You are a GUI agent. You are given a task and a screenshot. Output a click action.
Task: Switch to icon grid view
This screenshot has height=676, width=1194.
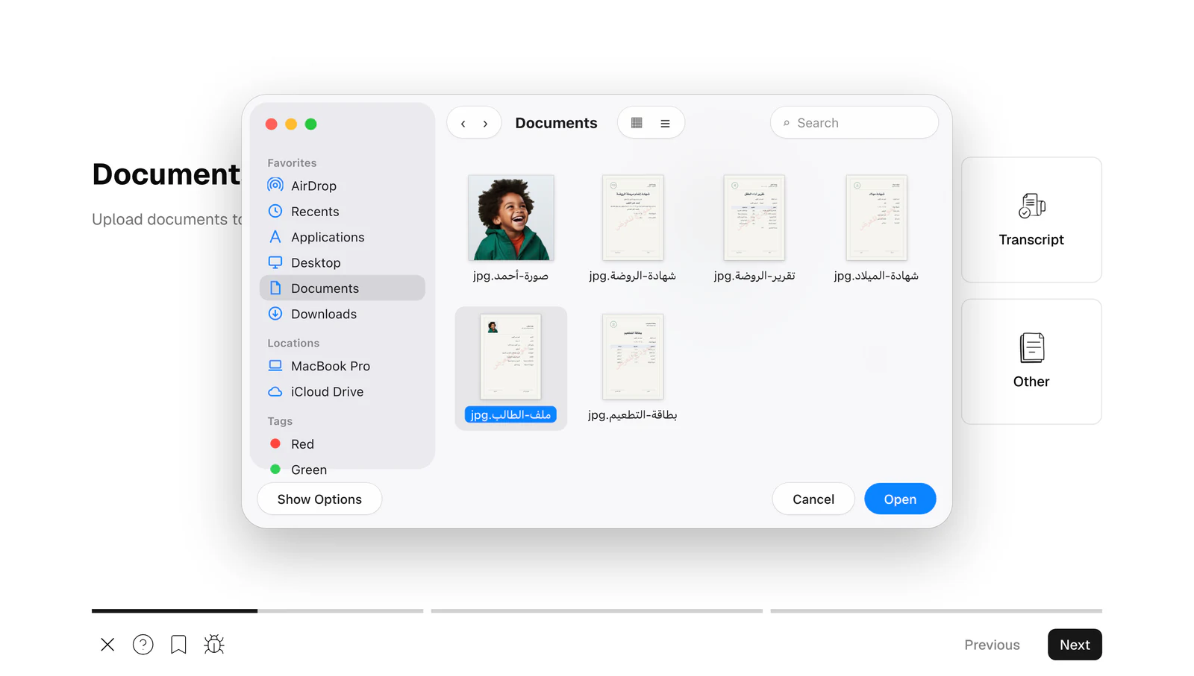[x=637, y=123]
